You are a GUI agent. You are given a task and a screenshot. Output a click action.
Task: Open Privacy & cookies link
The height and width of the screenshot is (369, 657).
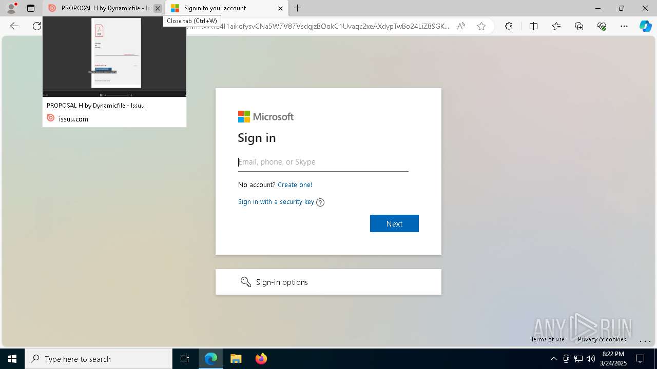click(602, 339)
